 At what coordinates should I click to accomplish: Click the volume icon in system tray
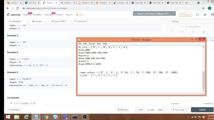[x=196, y=117]
